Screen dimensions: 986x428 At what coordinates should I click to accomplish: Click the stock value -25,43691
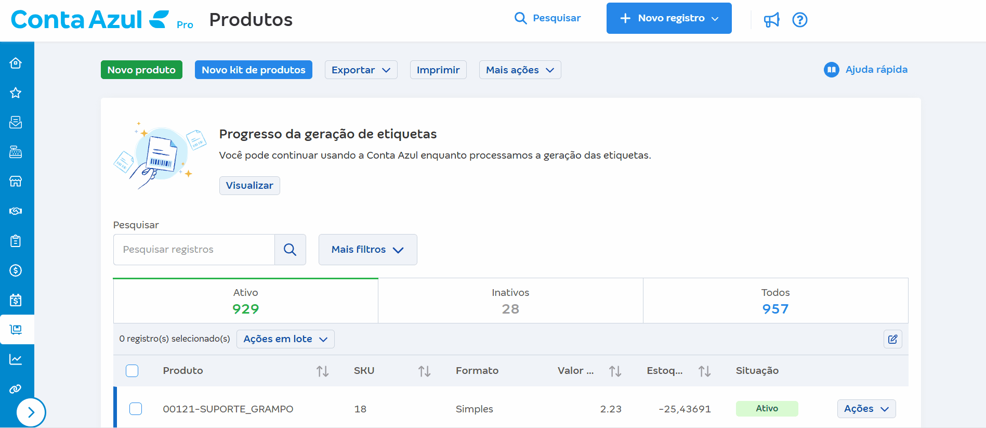click(x=685, y=409)
